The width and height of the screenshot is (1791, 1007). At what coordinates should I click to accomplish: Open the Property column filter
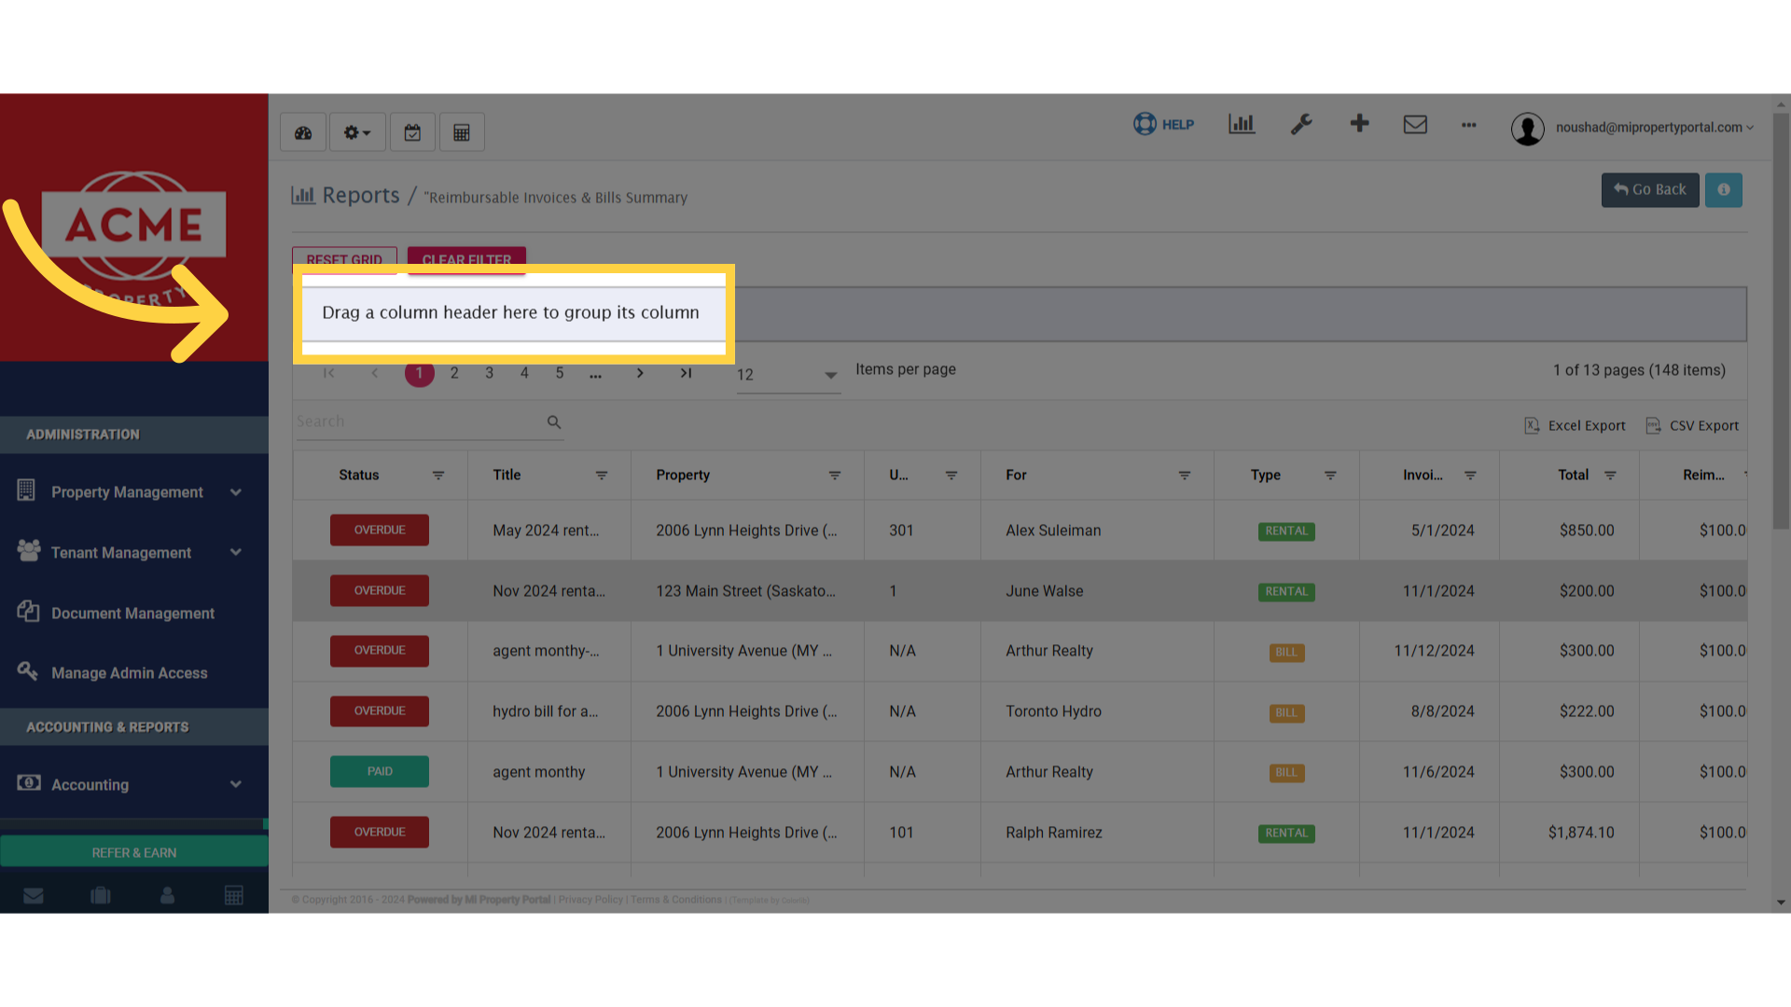[835, 475]
